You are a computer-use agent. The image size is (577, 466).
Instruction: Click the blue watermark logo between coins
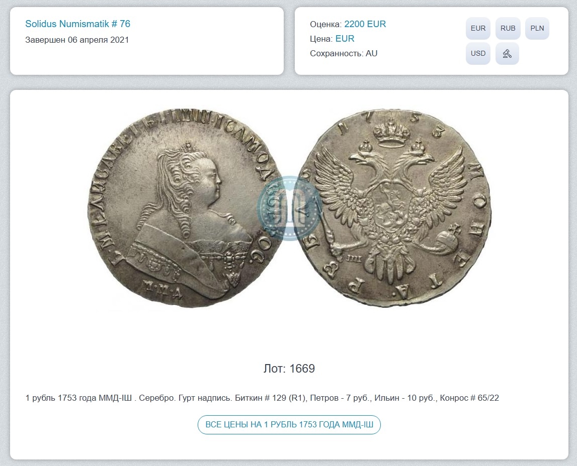(289, 208)
